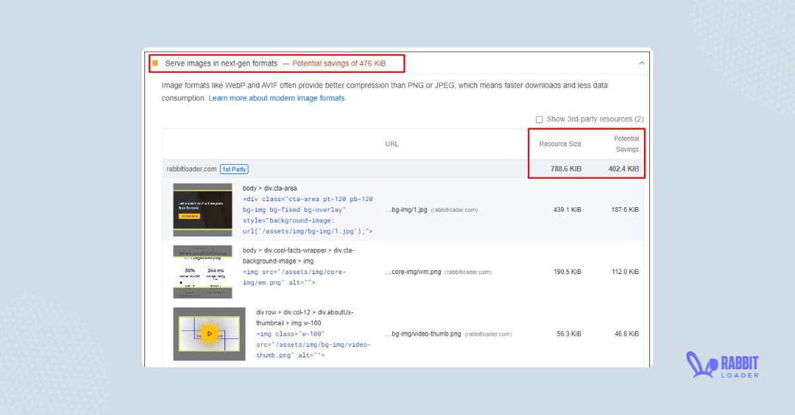This screenshot has width=795, height=415.
Task: Click the statistics image thumbnail showing 244 ms
Action: [x=202, y=271]
